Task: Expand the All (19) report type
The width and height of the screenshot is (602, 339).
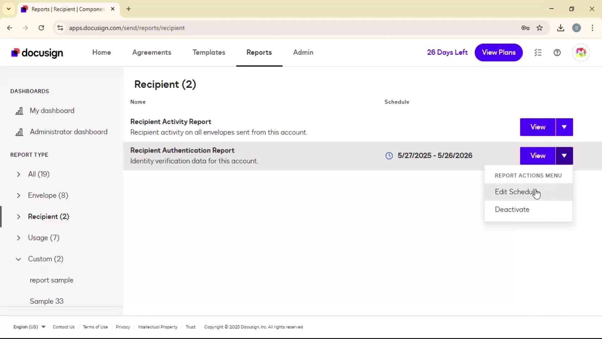Action: pos(18,174)
